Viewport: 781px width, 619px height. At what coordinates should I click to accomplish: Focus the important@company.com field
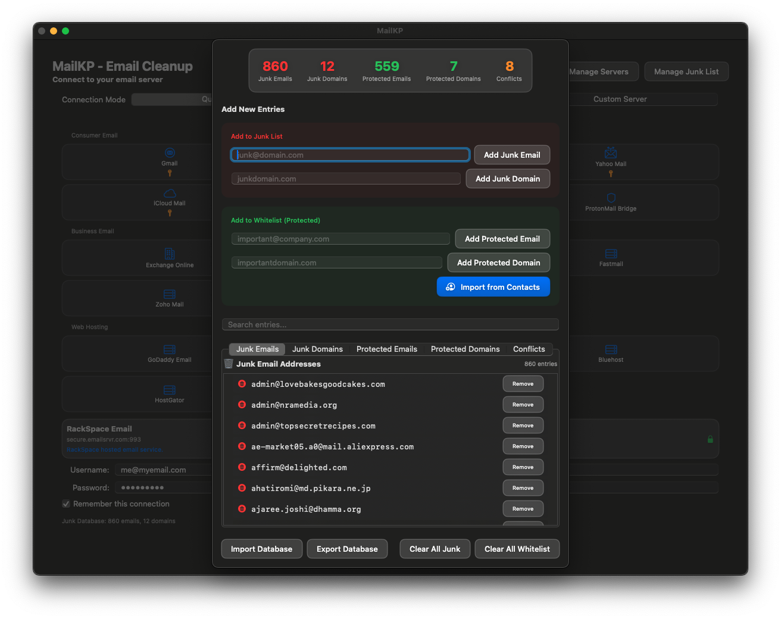point(340,239)
